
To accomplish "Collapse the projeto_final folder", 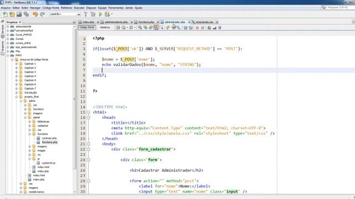I will click(x=17, y=97).
